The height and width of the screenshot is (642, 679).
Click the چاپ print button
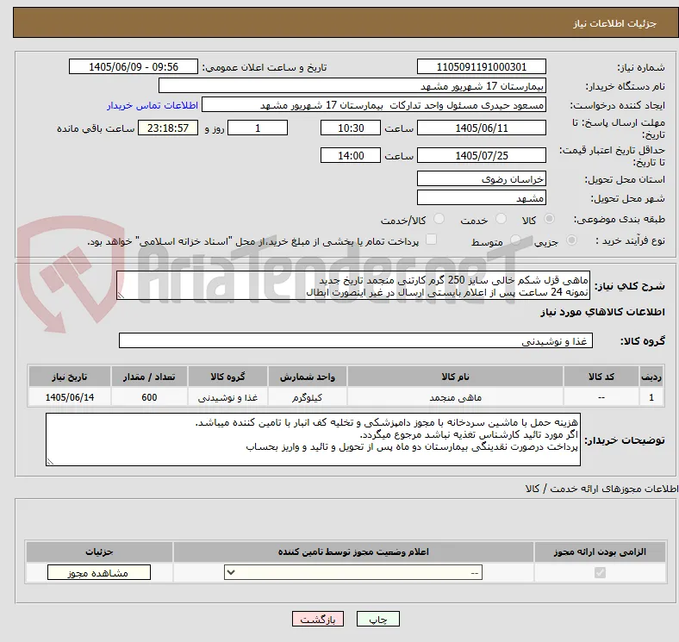pyautogui.click(x=378, y=619)
